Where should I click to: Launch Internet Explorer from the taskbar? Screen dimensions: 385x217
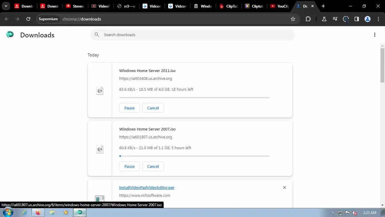click(24, 212)
